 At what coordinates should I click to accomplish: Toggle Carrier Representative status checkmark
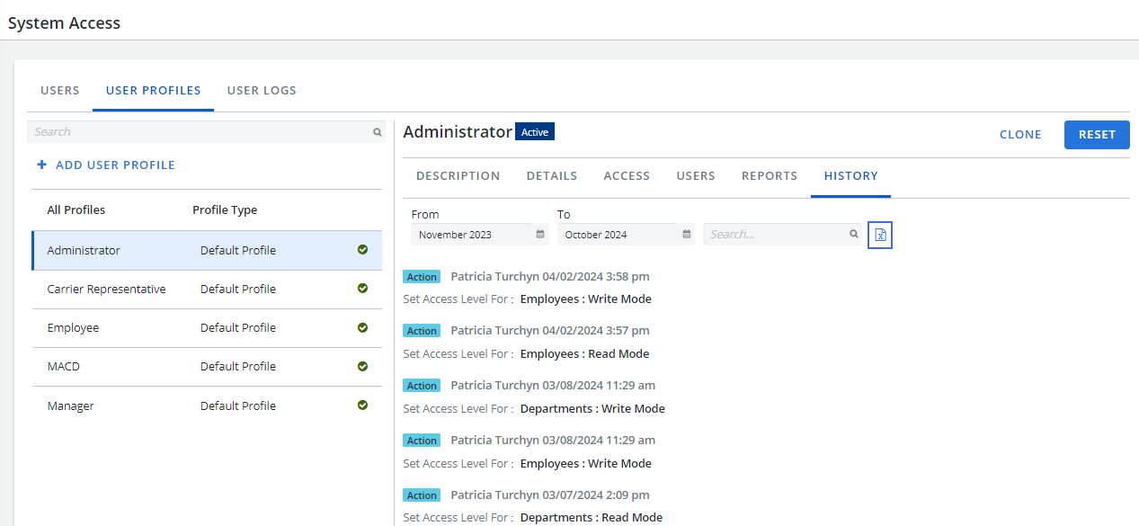tap(362, 289)
